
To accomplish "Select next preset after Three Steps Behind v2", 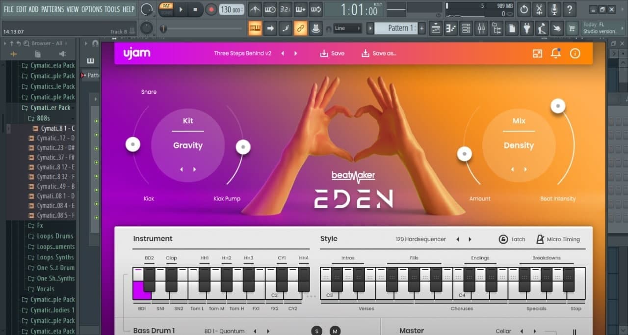I will (295, 53).
